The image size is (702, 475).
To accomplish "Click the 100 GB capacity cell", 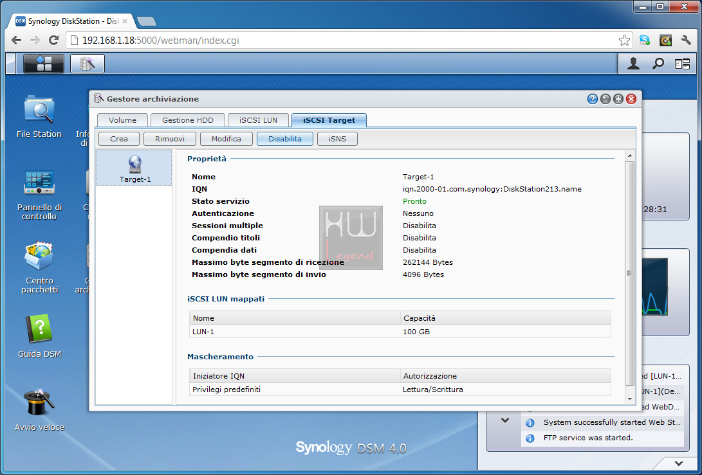I will (416, 332).
